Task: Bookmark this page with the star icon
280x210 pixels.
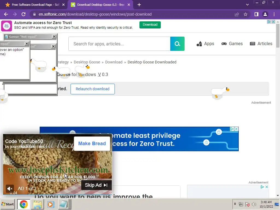Action: [246, 14]
